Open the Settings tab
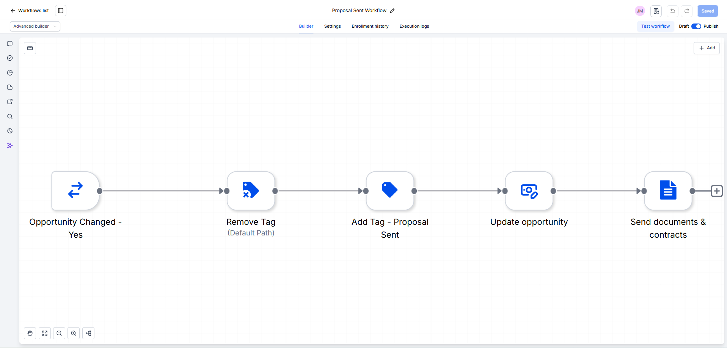The width and height of the screenshot is (727, 348). (x=332, y=26)
